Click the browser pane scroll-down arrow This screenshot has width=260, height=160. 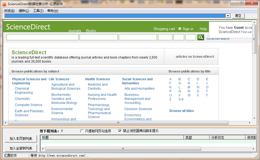[x=254, y=118]
